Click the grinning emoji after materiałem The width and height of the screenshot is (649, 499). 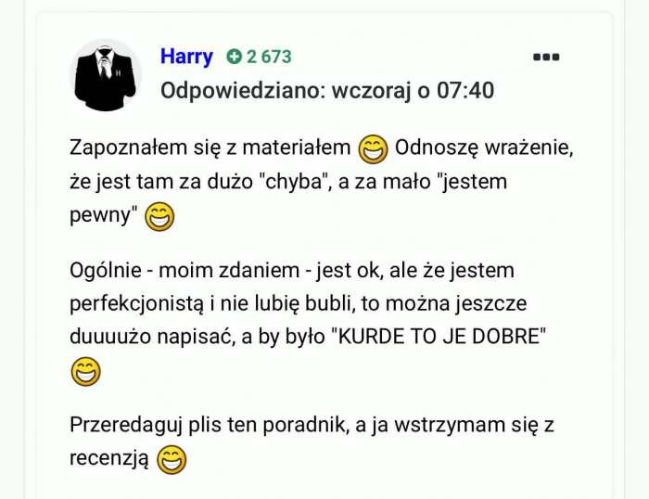[x=373, y=149]
